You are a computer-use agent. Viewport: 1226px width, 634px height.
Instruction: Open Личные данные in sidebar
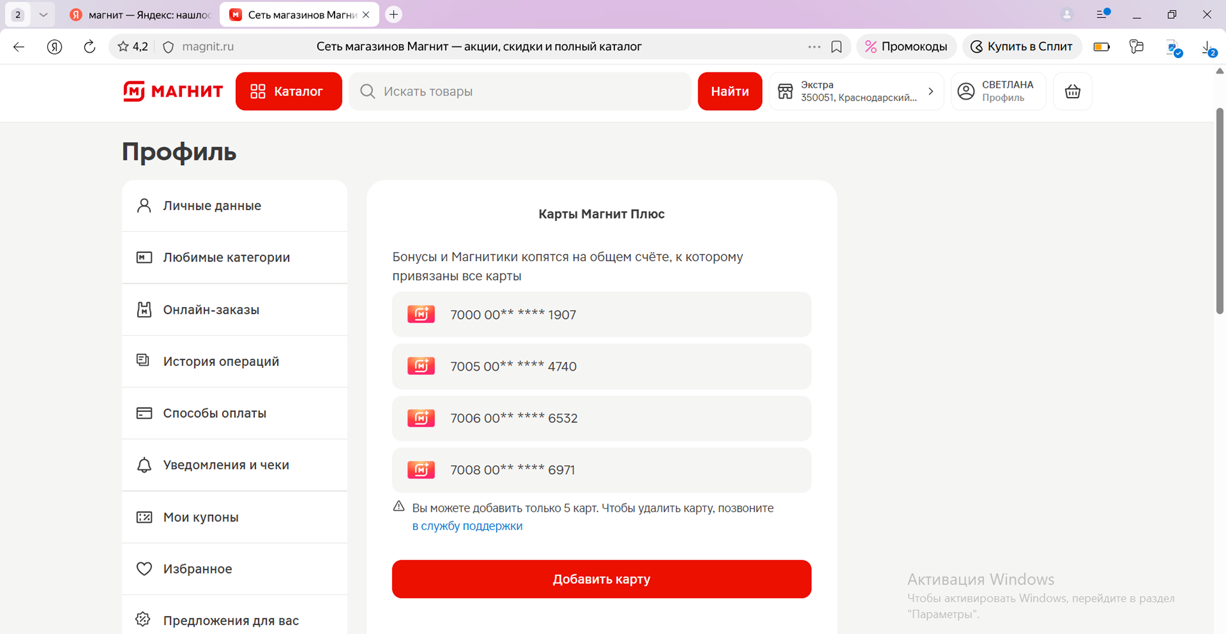coord(212,206)
